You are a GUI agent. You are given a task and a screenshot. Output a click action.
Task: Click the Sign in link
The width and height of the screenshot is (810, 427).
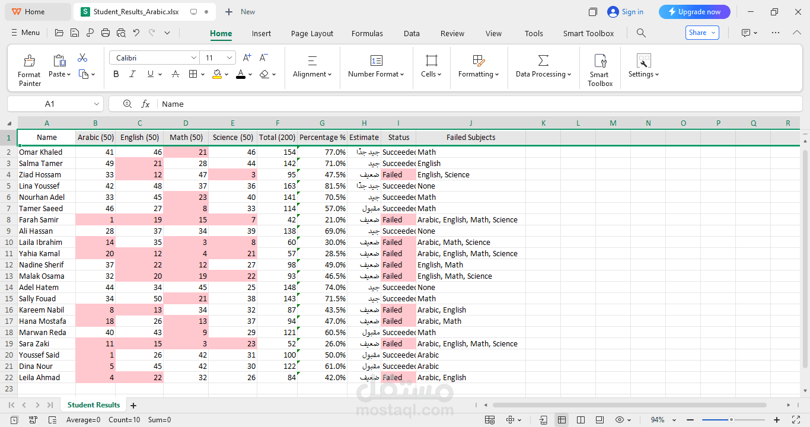pos(632,12)
